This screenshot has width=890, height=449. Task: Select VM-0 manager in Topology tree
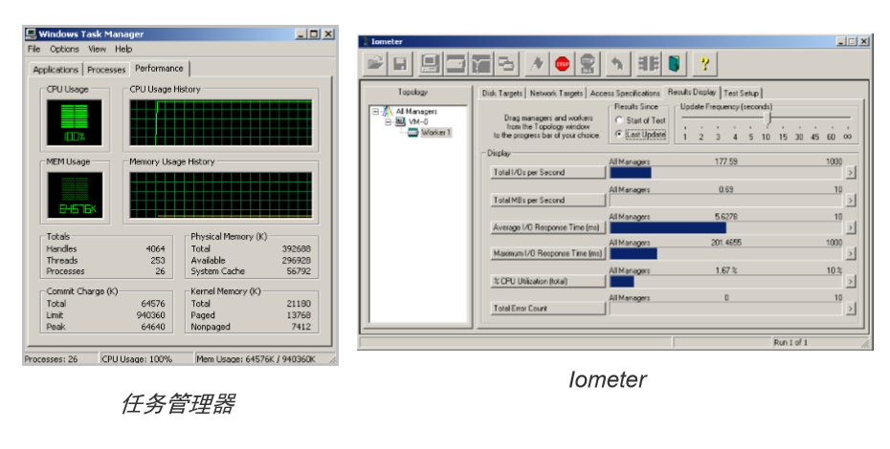(x=418, y=122)
